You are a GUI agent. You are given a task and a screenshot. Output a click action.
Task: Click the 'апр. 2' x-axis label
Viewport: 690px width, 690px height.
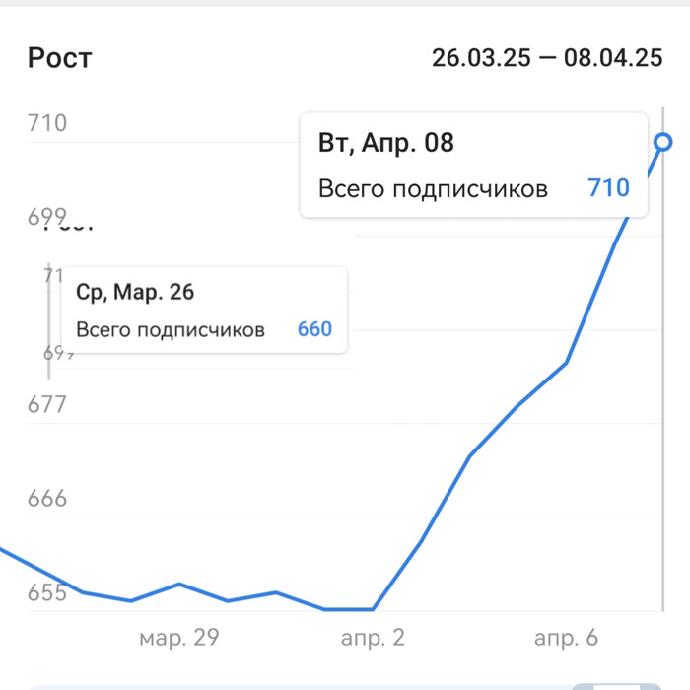coord(373,638)
